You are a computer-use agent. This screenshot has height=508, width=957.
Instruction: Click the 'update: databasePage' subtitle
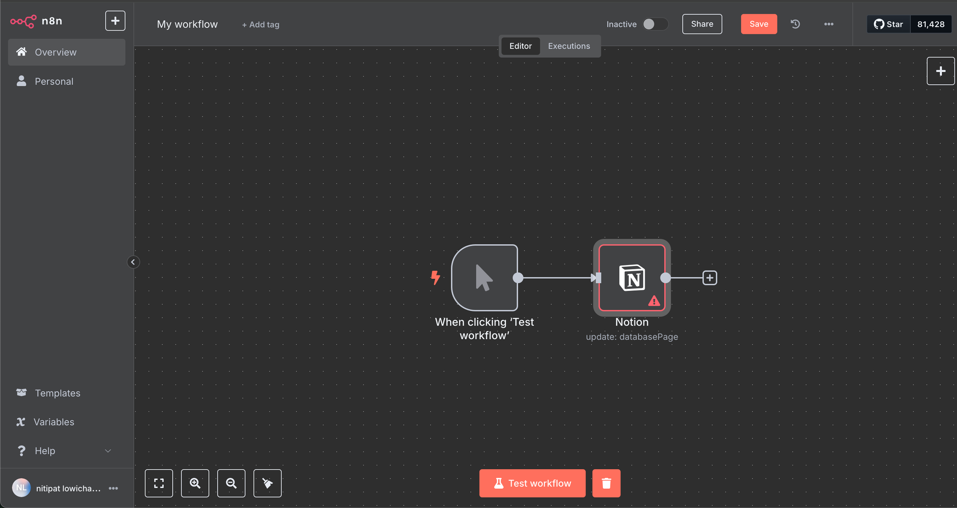(x=632, y=337)
